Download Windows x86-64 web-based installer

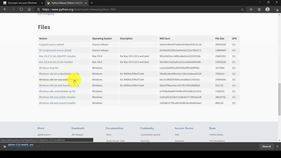[x=59, y=86]
